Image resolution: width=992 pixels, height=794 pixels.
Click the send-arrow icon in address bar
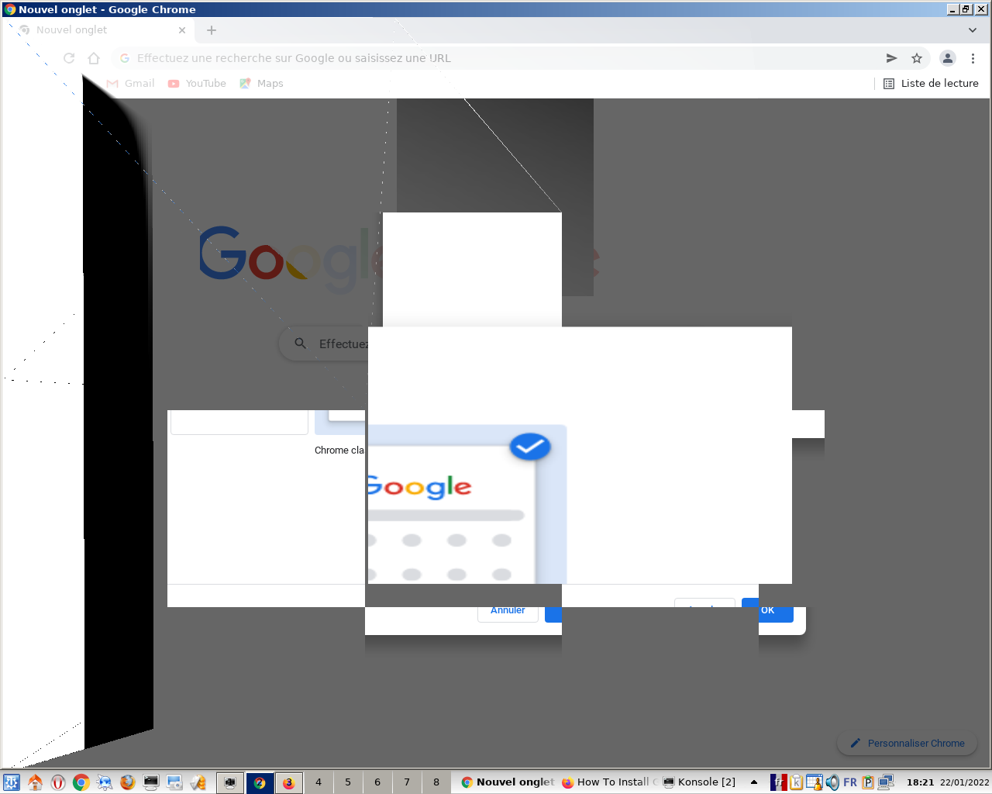891,58
